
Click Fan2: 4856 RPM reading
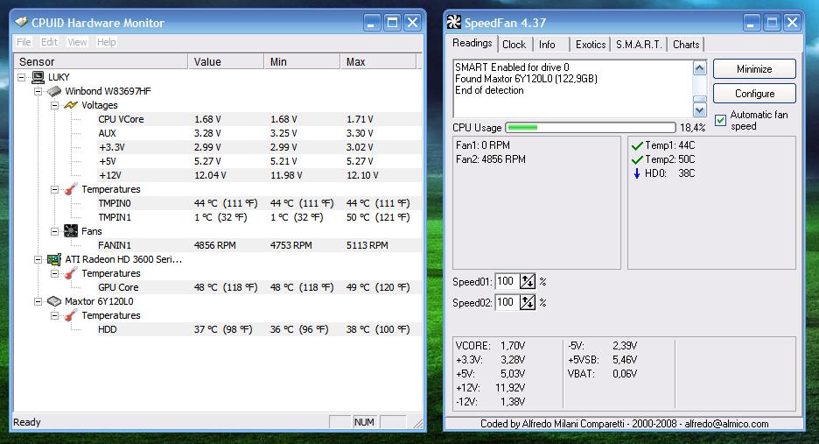pos(491,159)
